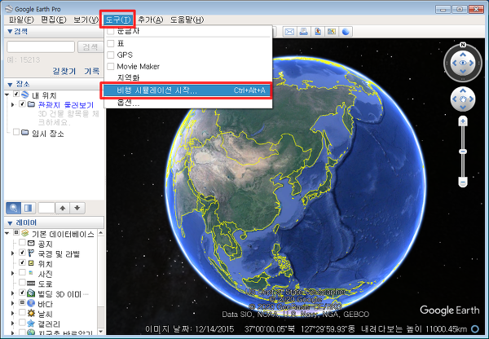The width and height of the screenshot is (489, 339).
Task: Click the look-left arrow on the eye joystick
Action: pos(455,63)
